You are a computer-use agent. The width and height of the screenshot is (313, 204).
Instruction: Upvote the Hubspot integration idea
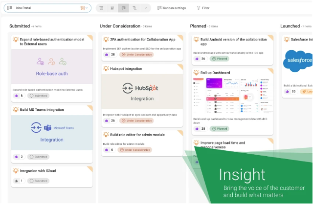[x=107, y=121]
